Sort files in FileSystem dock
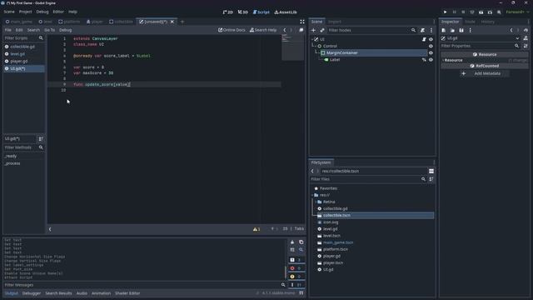This screenshot has height=300, width=533. point(431,179)
